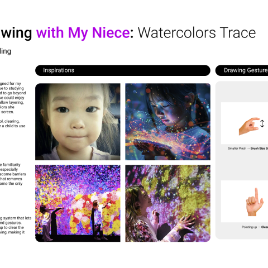Viewport: 268px width, 268px height.
Task: Click the paragraph starting "gned for my"
Action: point(13,98)
